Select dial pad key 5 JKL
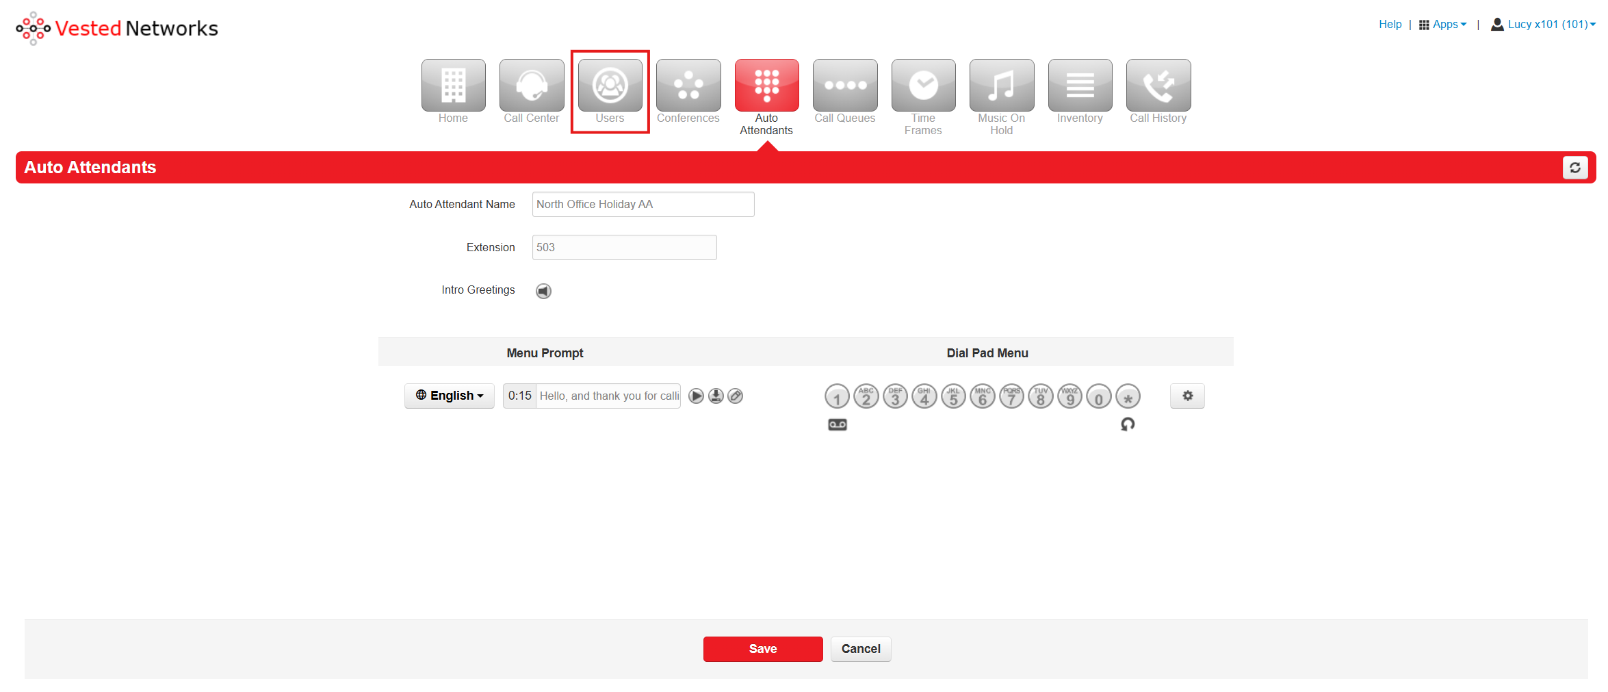This screenshot has height=692, width=1608. tap(953, 396)
